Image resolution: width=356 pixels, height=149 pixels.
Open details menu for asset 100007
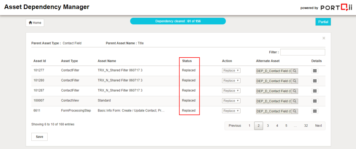(x=315, y=101)
